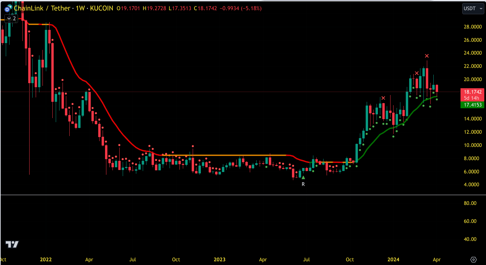Click the 2024 label on time axis
The height and width of the screenshot is (265, 486).
394,260
